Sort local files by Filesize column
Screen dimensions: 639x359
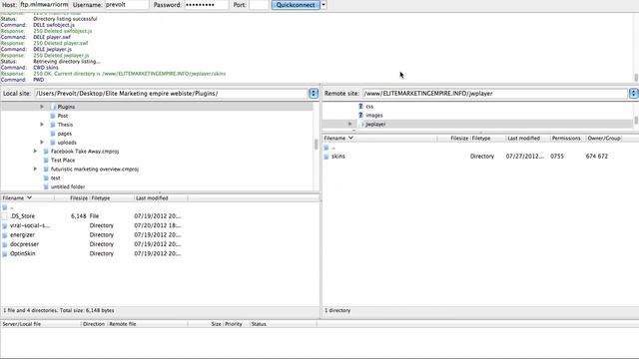(71, 197)
